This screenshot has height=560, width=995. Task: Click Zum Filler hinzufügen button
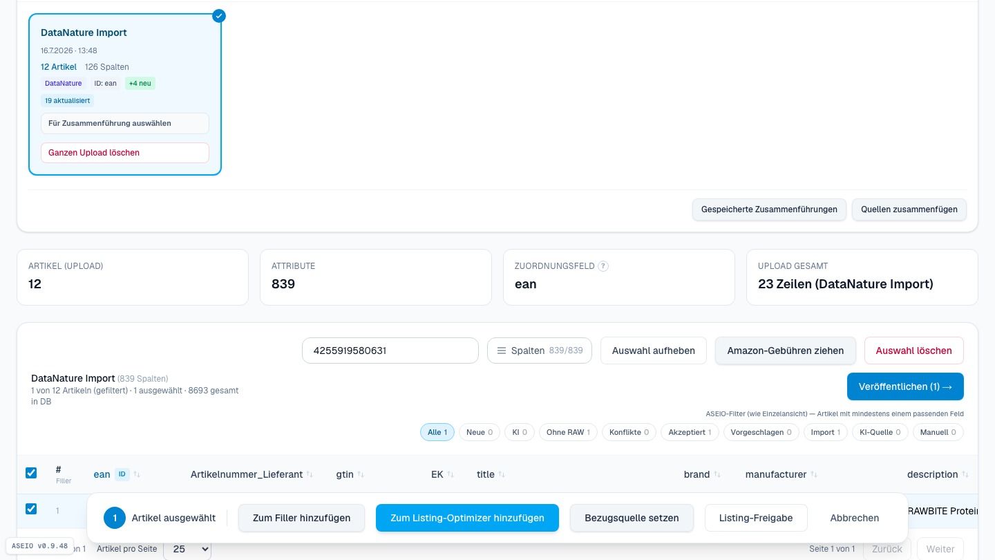coord(301,518)
